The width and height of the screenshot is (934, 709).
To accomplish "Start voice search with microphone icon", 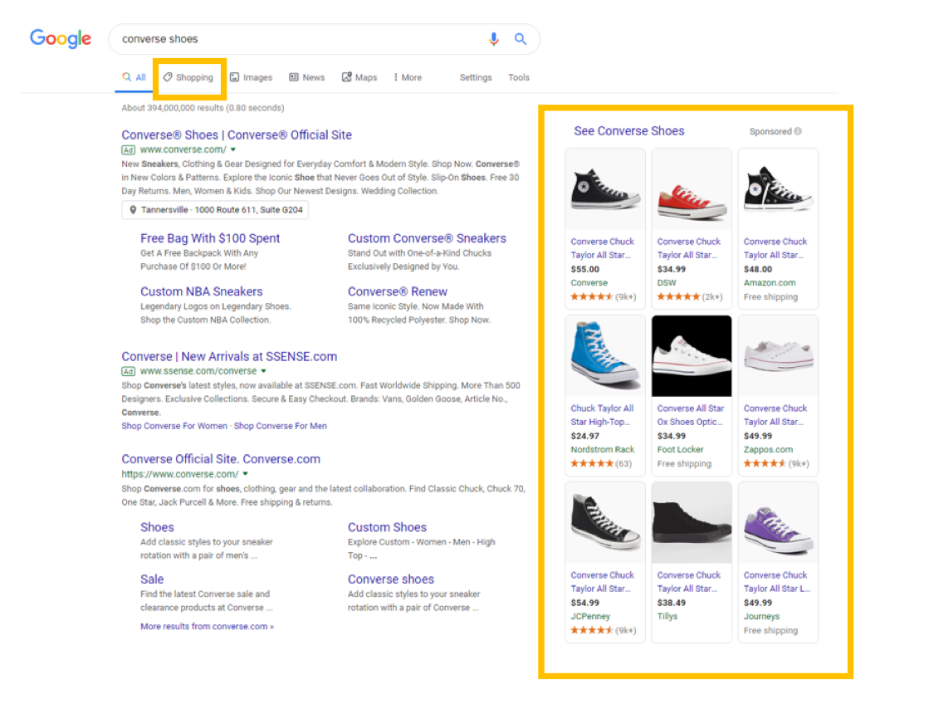I will point(493,39).
